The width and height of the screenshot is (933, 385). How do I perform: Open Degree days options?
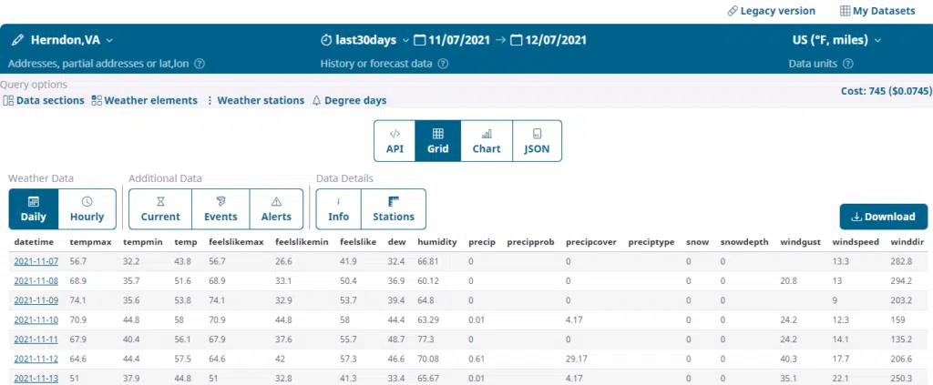[349, 100]
